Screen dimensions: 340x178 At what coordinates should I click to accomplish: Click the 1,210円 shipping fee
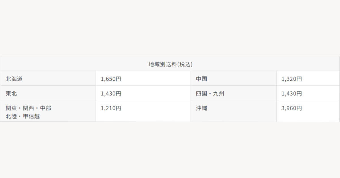point(111,108)
